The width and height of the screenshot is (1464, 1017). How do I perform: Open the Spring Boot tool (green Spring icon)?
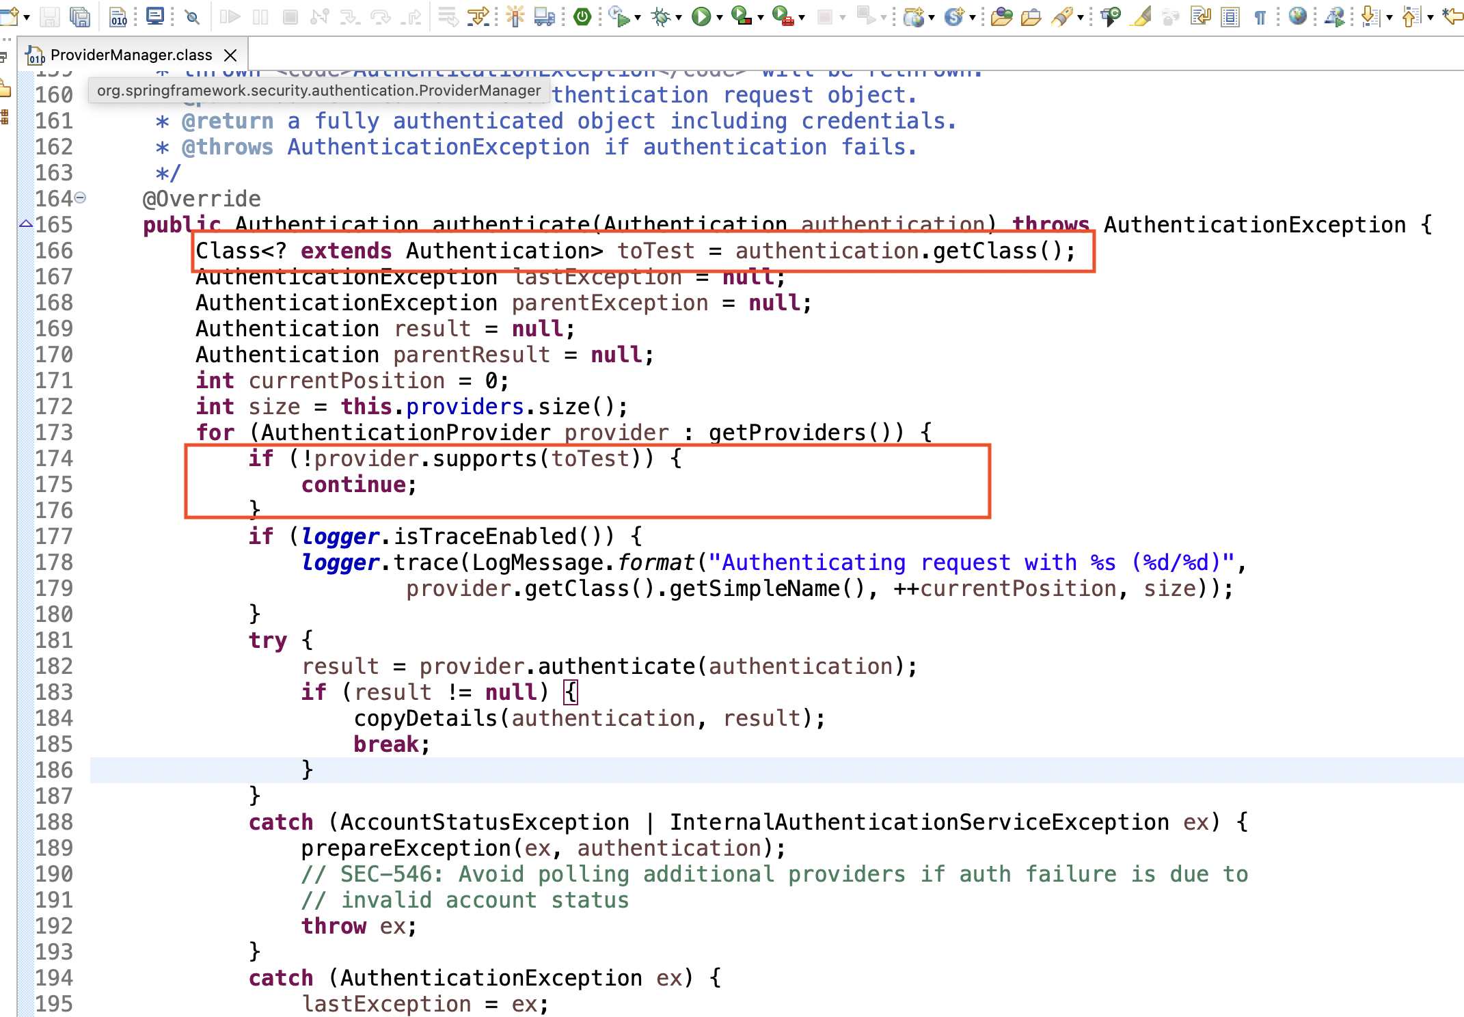point(582,18)
